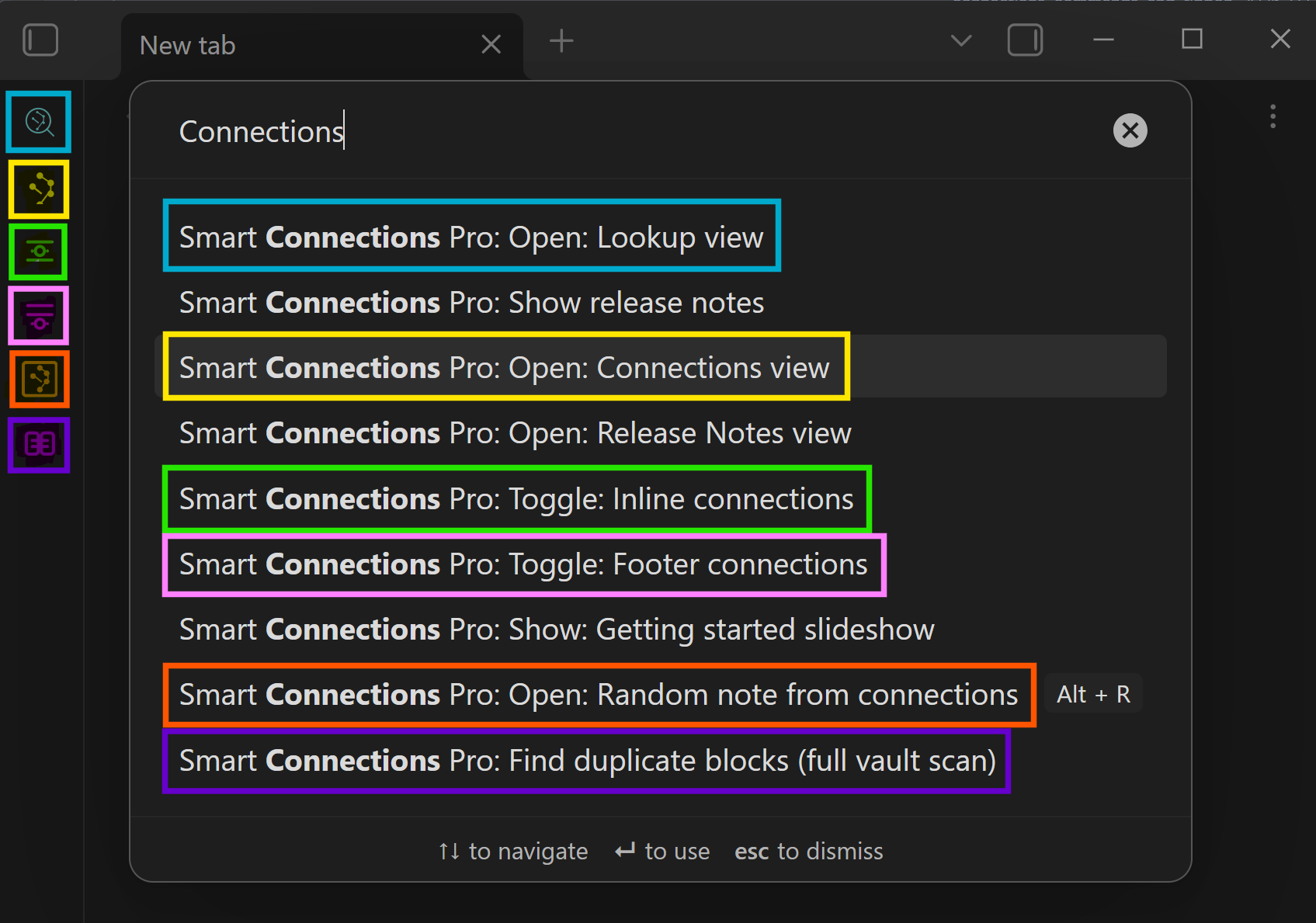The image size is (1316, 923).
Task: Switch to the New tab tab
Action: coord(295,45)
